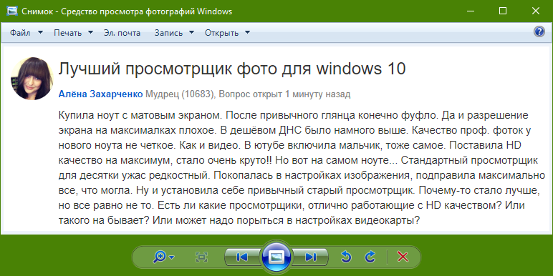Go to the previous photo
Screen dimensions: 553x276
click(242, 257)
